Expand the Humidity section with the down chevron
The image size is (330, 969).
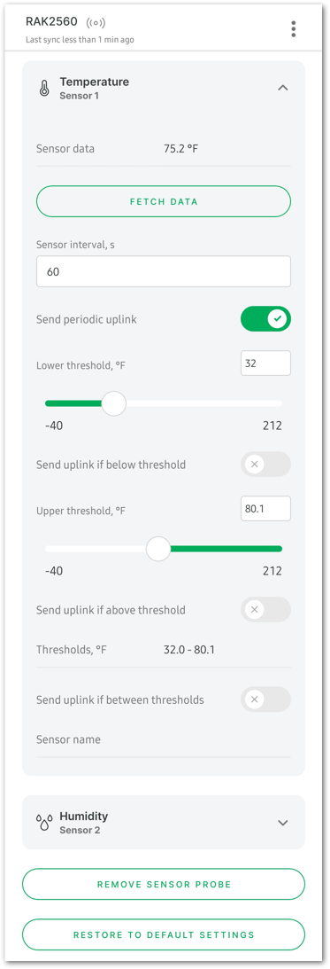tap(283, 823)
